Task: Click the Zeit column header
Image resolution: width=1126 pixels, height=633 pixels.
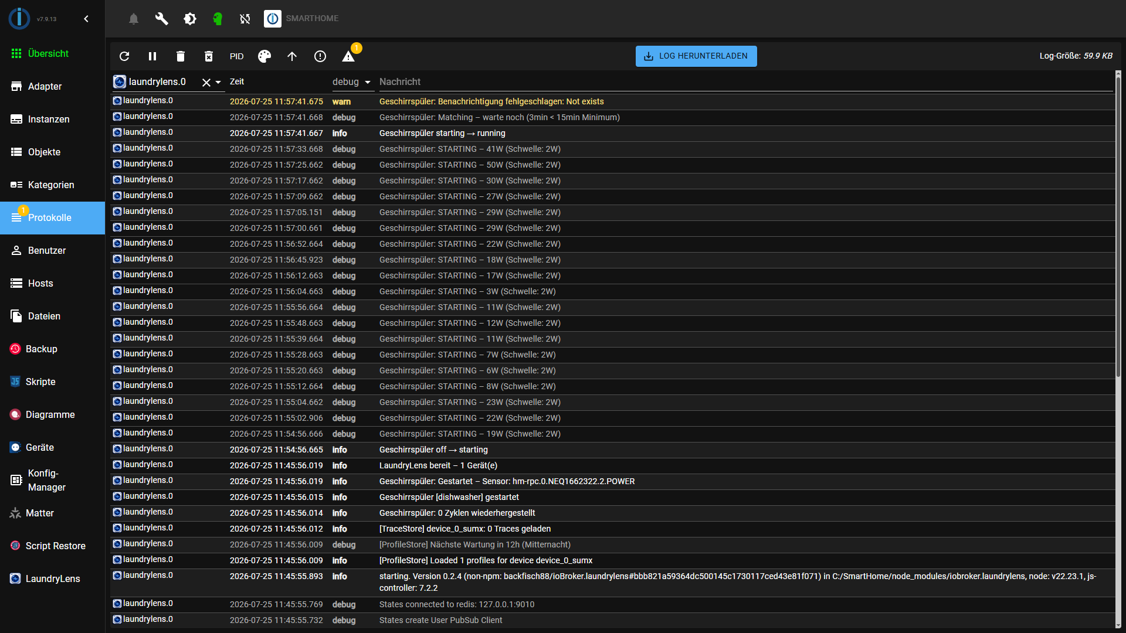Action: pyautogui.click(x=237, y=82)
